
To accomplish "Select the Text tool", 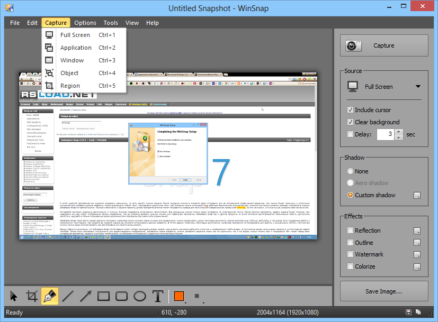I will click(x=158, y=296).
